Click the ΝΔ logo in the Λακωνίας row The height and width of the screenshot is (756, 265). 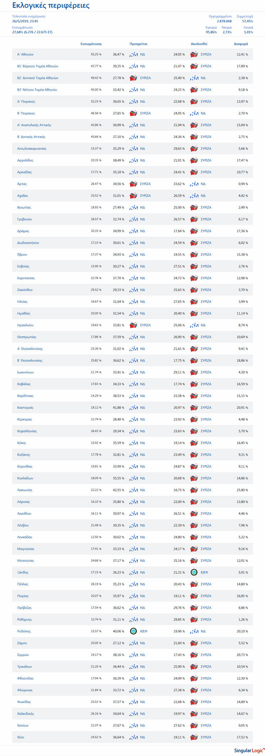[x=133, y=490]
